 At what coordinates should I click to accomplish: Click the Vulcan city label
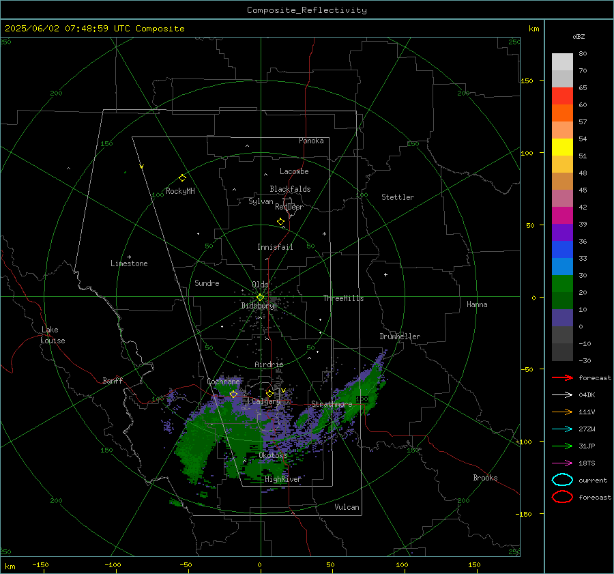[347, 507]
